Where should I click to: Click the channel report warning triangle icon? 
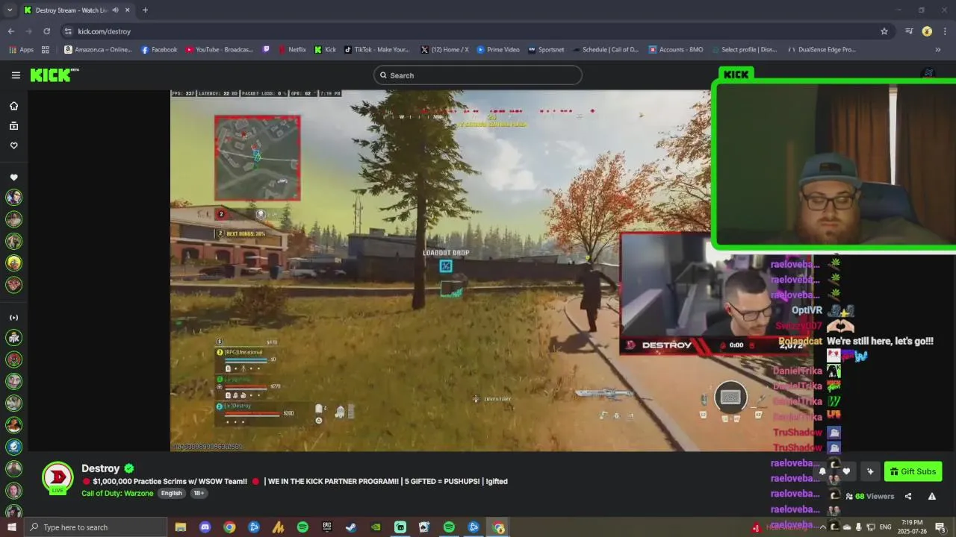931,496
